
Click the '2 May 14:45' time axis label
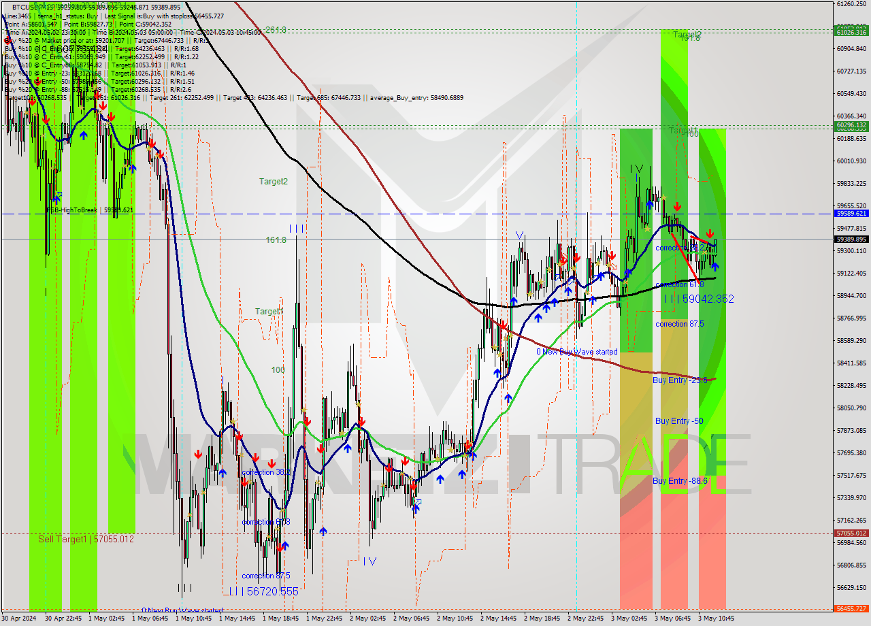(x=498, y=619)
